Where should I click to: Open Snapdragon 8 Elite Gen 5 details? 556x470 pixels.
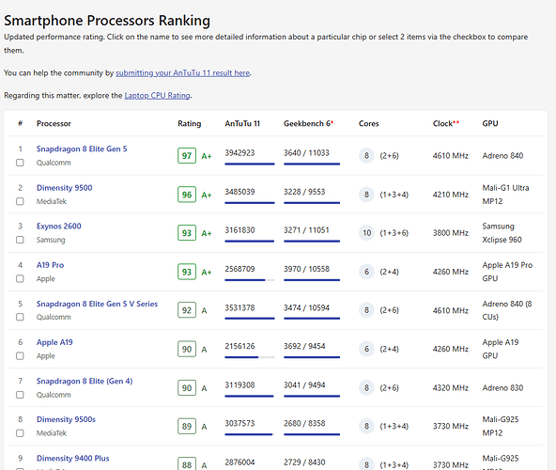[x=82, y=149]
